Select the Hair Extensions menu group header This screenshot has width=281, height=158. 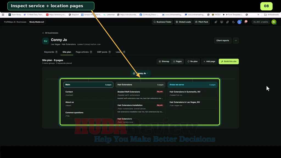click(140, 85)
